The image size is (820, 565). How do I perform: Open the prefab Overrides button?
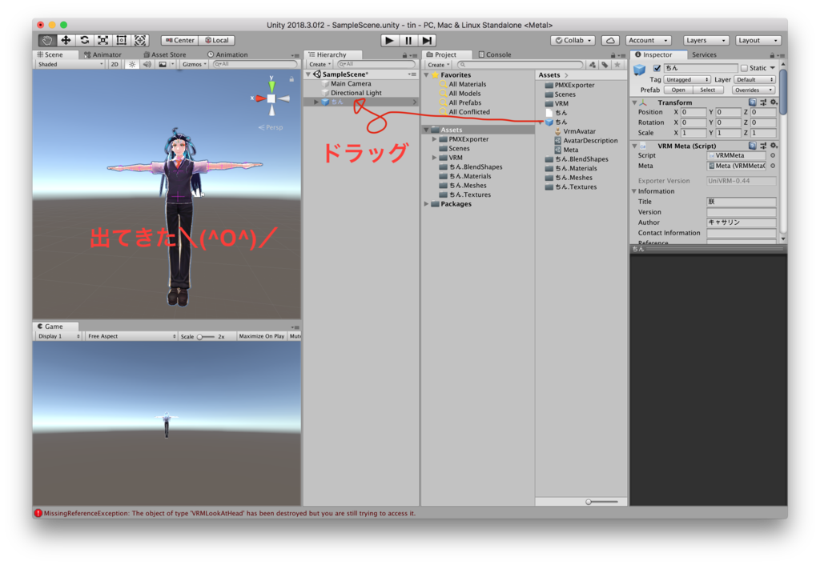754,90
